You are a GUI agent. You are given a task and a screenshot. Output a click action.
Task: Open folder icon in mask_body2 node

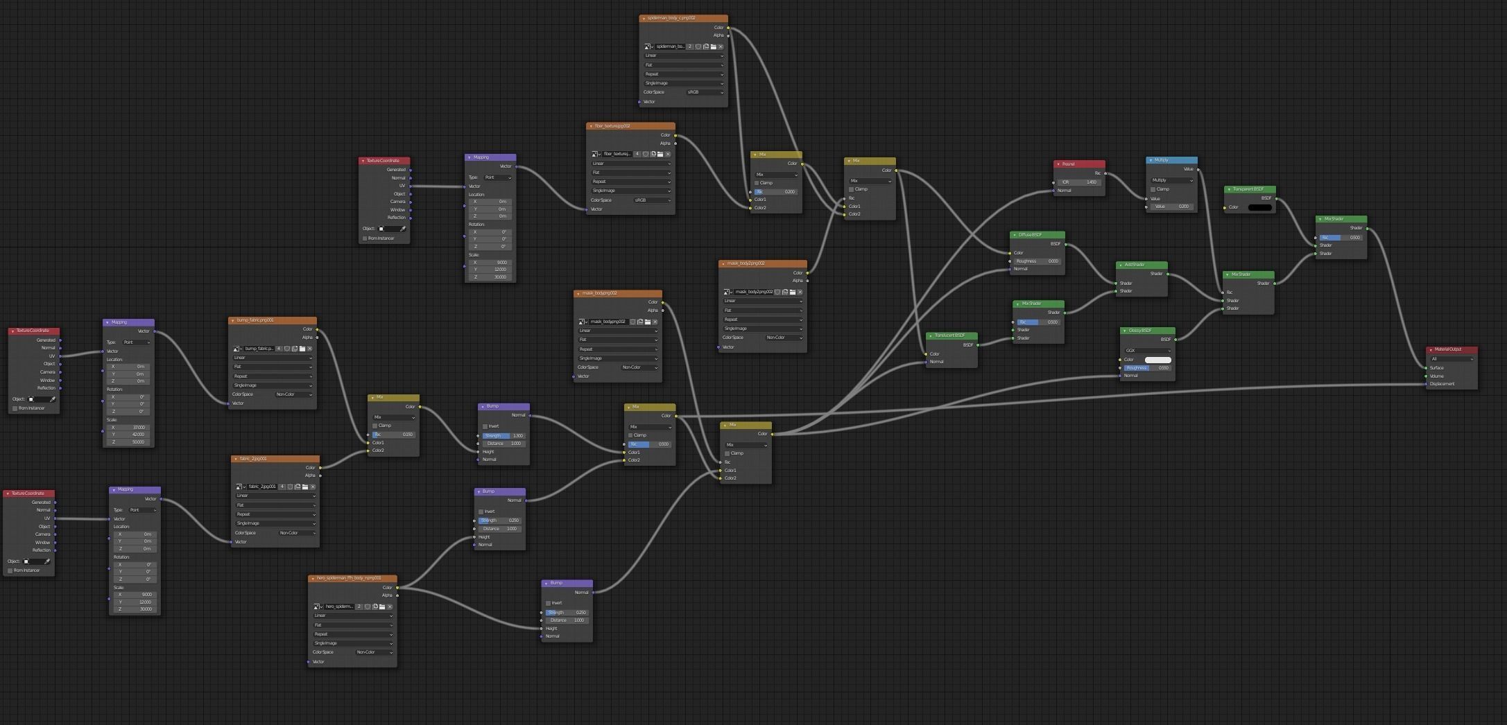[x=793, y=292]
